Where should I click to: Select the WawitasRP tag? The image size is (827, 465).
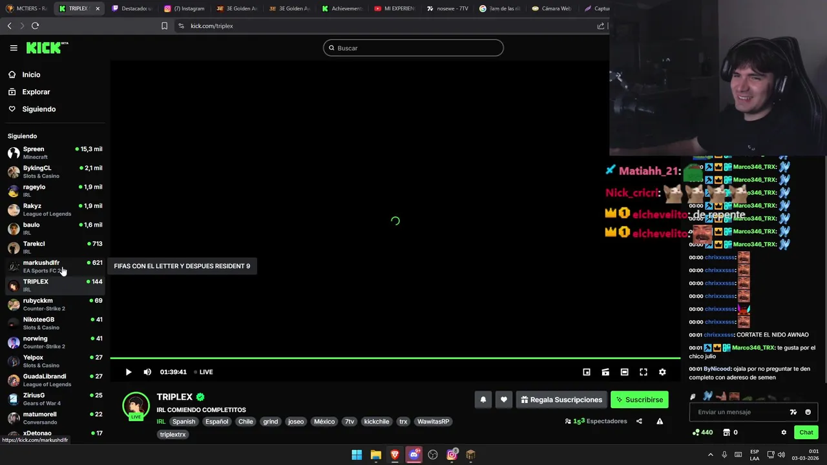click(x=433, y=422)
